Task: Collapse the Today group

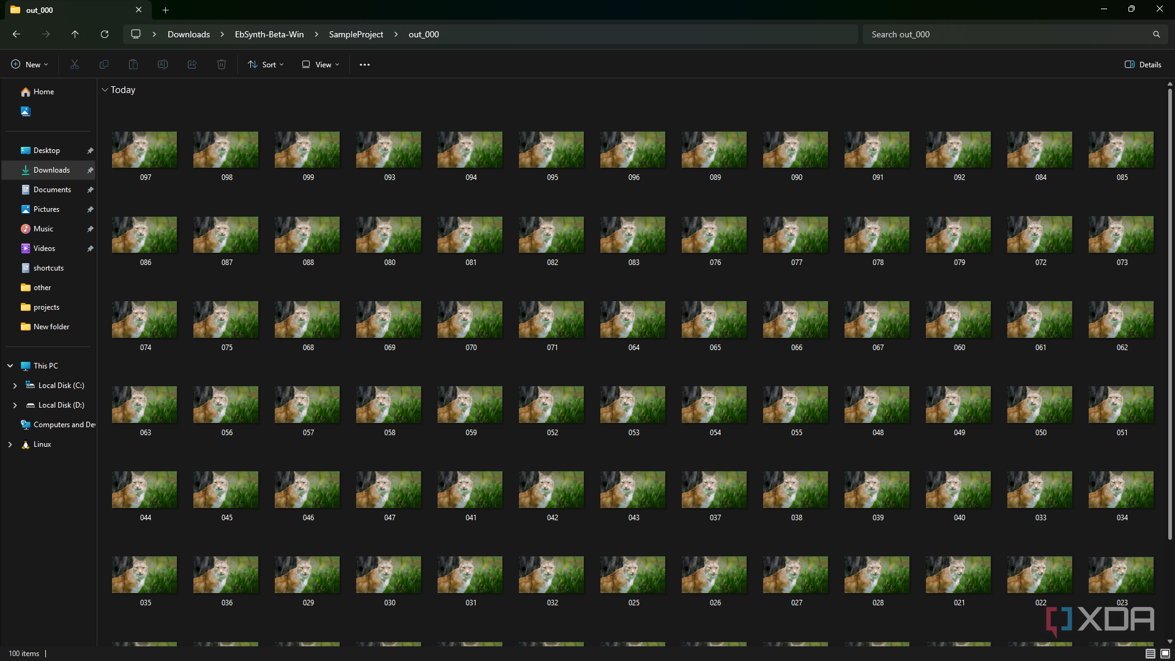Action: pyautogui.click(x=105, y=90)
